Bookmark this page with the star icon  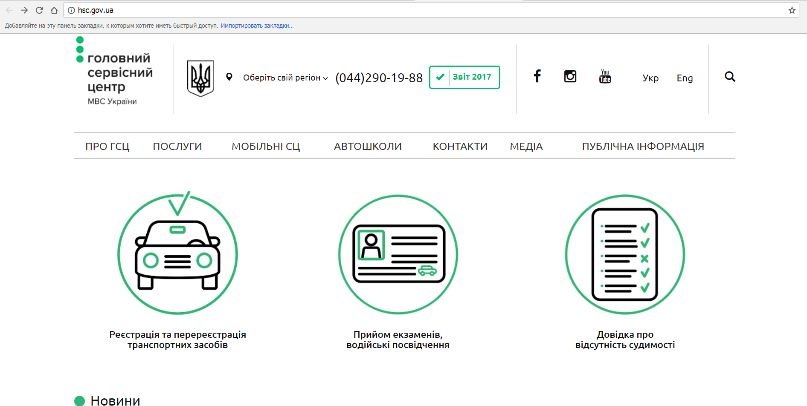click(x=792, y=10)
